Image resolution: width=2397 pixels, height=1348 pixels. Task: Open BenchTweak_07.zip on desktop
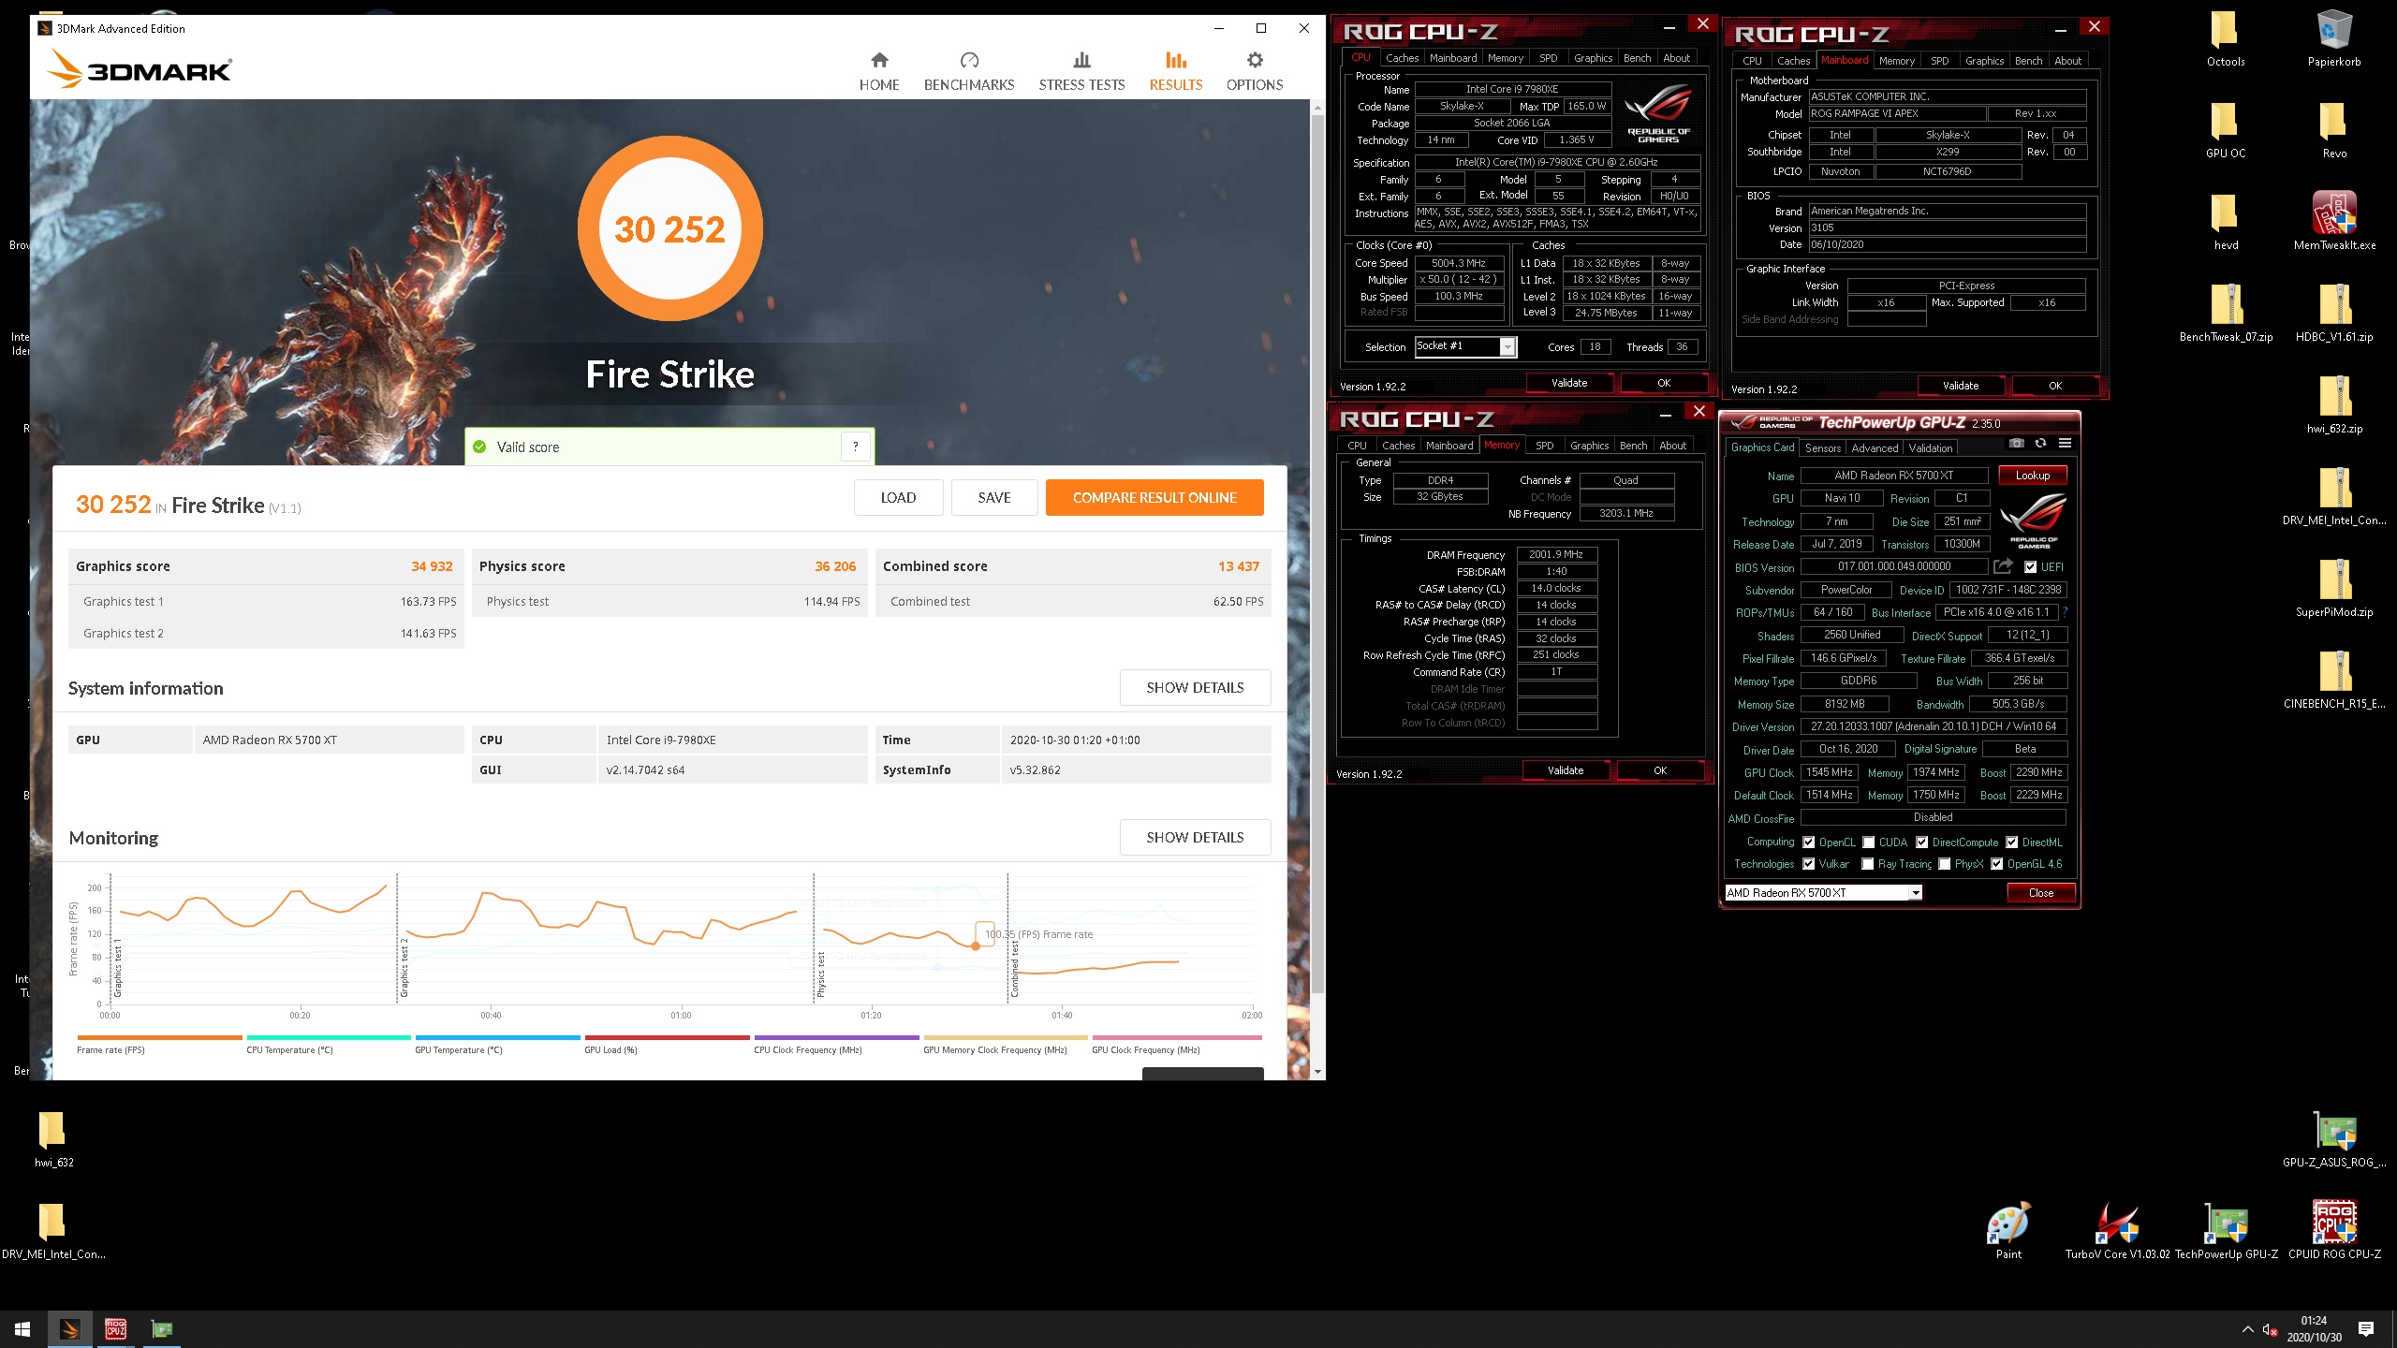point(2226,313)
